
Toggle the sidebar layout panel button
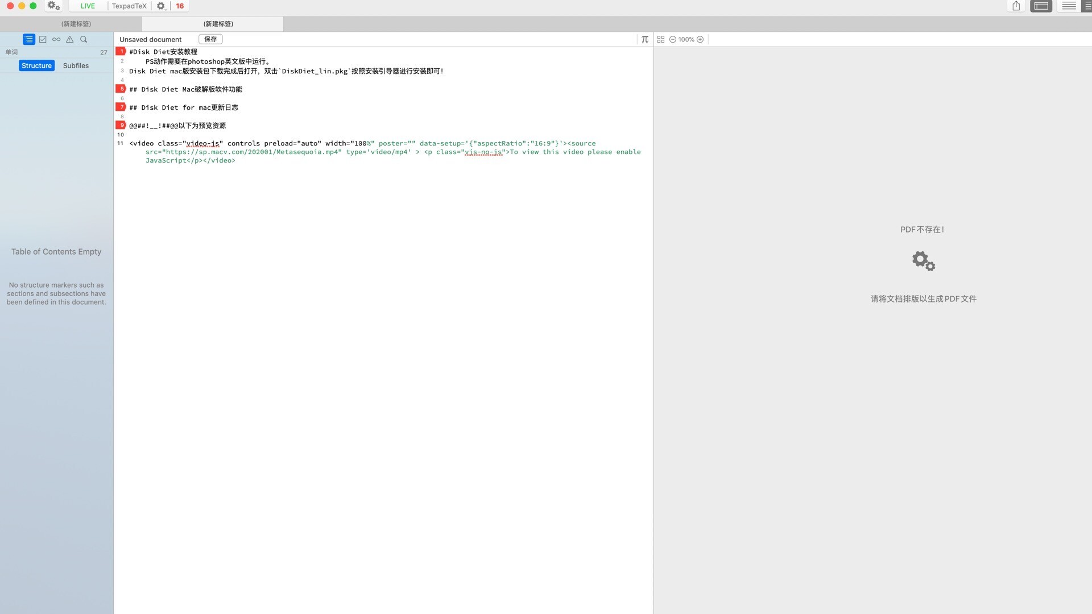point(1041,6)
